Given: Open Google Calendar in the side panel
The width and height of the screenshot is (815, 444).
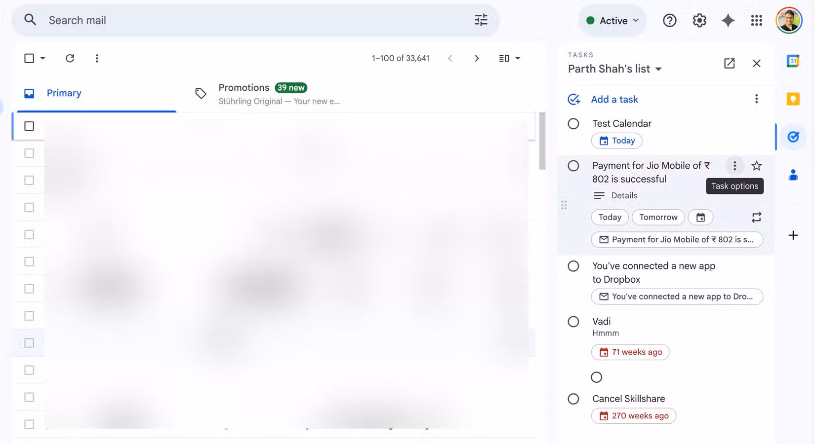Looking at the screenshot, I should point(792,61).
